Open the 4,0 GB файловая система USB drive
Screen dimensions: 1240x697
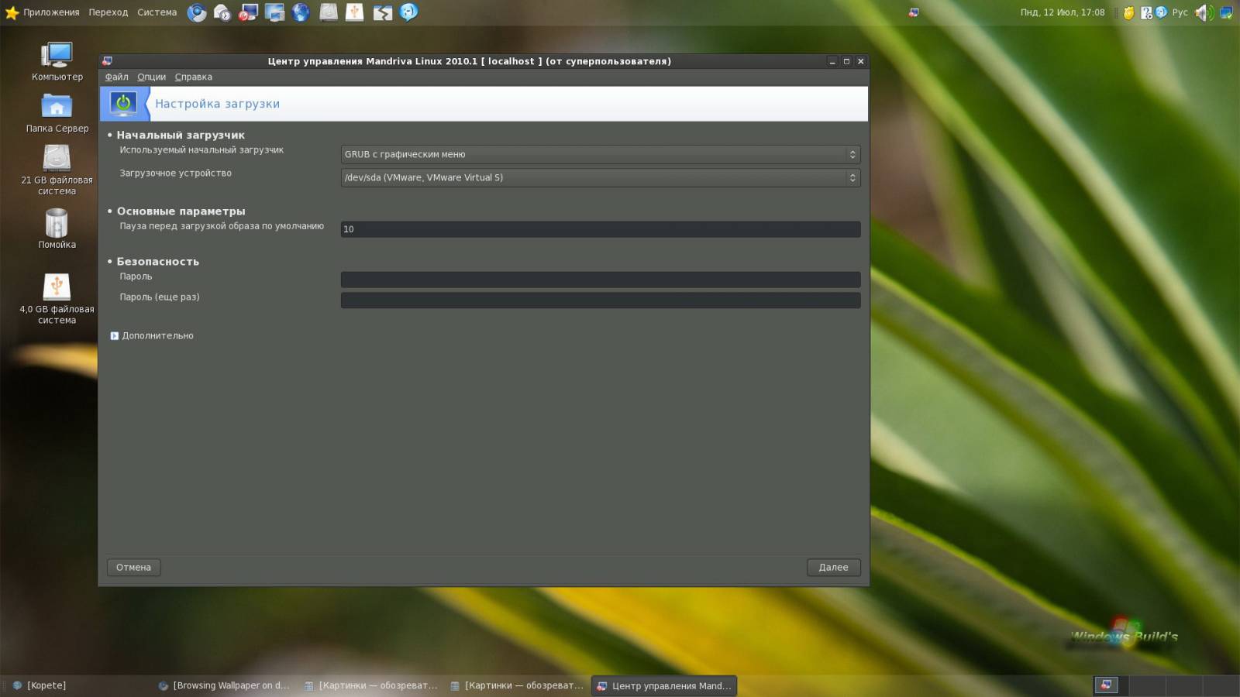point(57,298)
